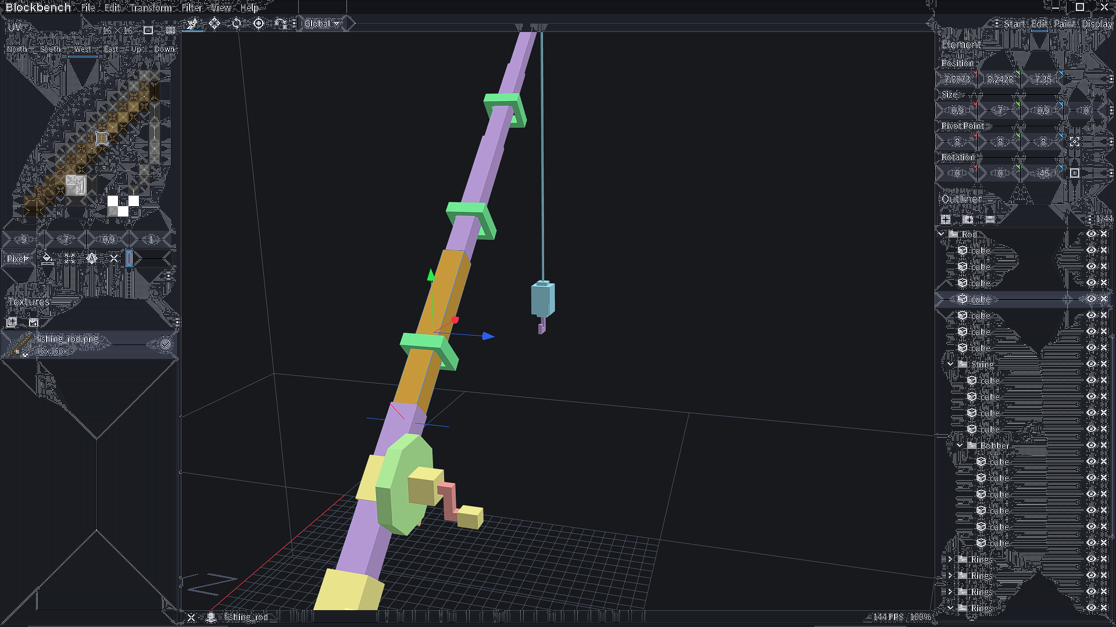Select the Pivot tool in the toolbar
The height and width of the screenshot is (627, 1116).
259,24
